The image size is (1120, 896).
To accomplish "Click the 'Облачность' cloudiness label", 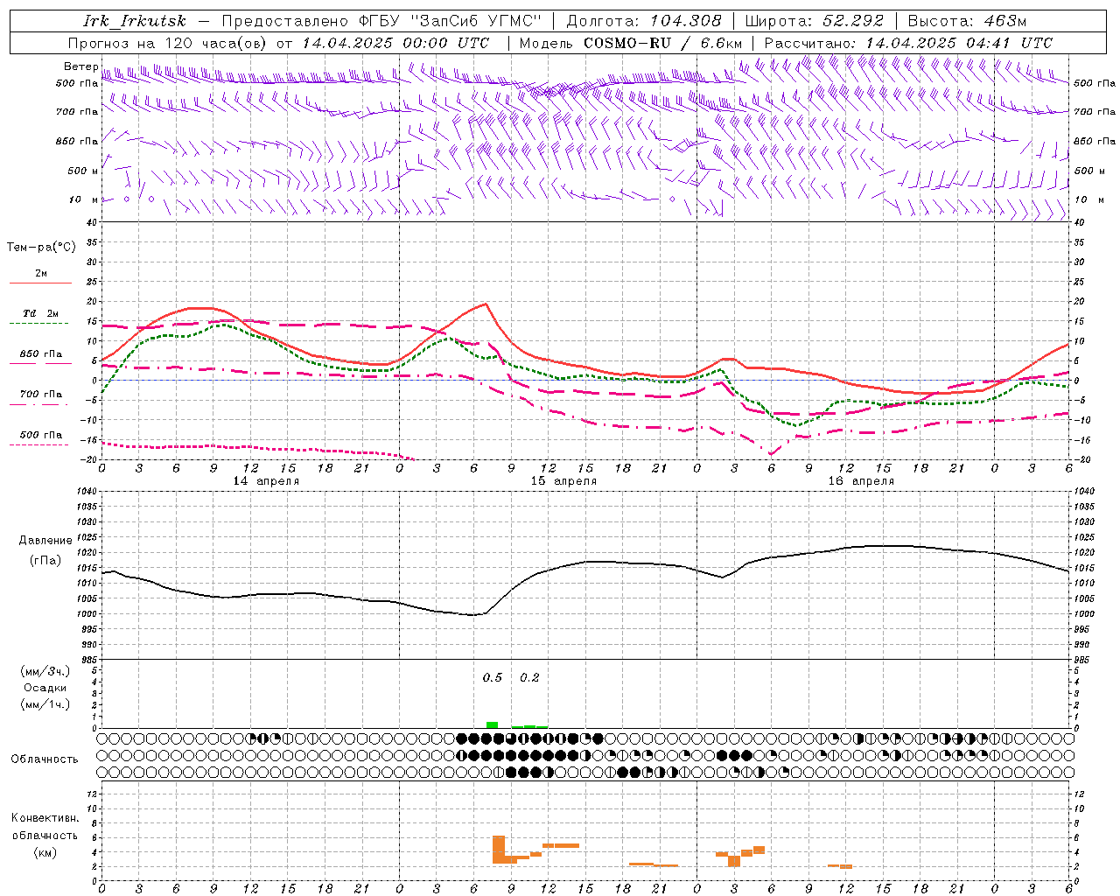I will 45,759.
